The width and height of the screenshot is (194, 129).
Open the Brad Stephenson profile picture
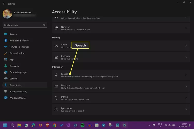coord(7,14)
